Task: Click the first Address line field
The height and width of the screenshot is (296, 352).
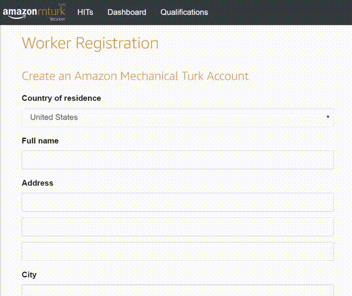Action: click(x=177, y=202)
